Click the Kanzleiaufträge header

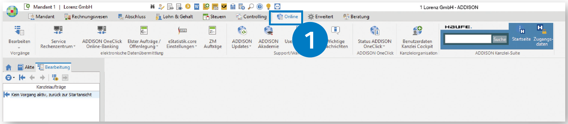coord(51,87)
